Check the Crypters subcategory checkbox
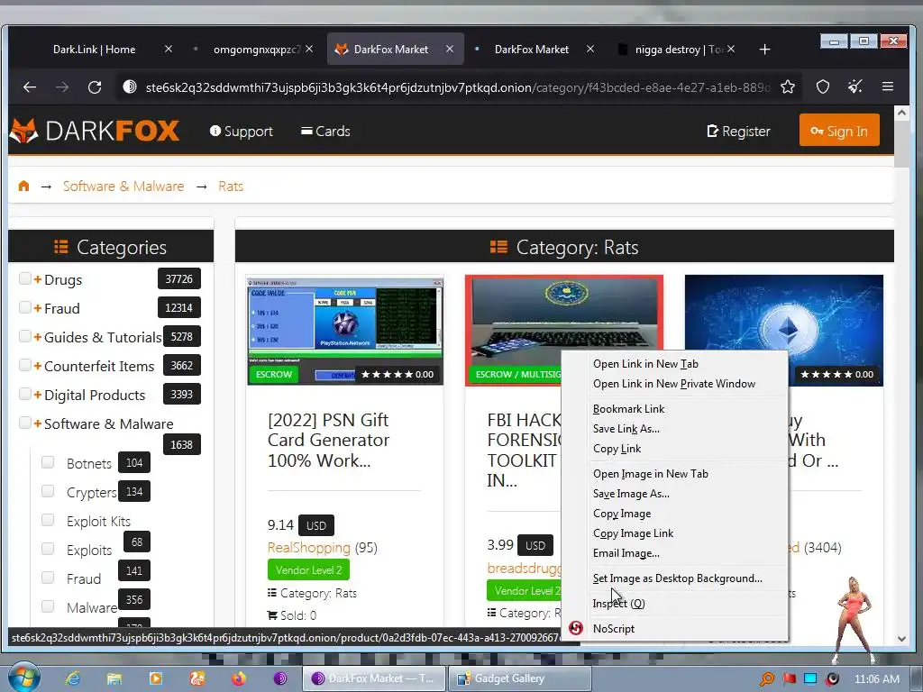 point(48,491)
